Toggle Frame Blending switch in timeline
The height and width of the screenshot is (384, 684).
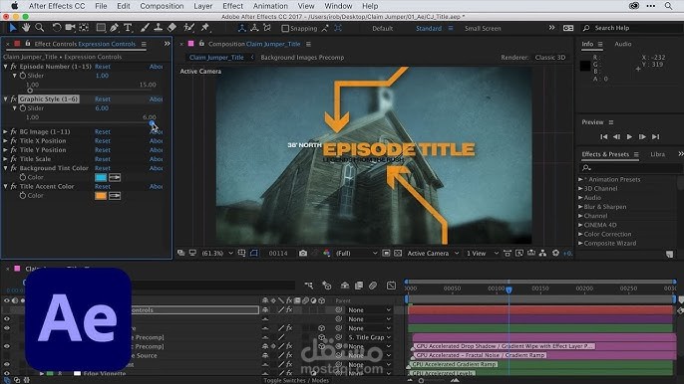(x=359, y=286)
